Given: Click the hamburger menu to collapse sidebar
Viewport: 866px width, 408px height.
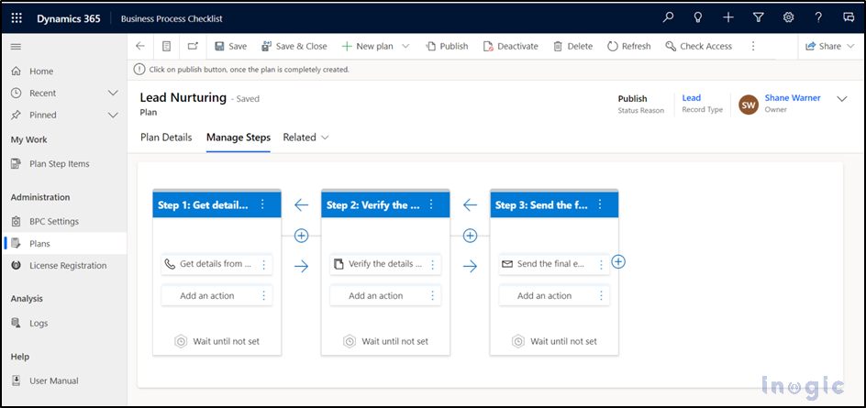Looking at the screenshot, I should pos(17,46).
